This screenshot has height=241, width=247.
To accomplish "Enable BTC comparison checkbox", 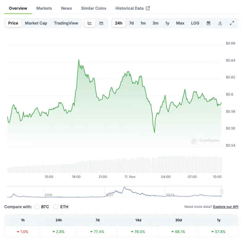I will coord(37,207).
